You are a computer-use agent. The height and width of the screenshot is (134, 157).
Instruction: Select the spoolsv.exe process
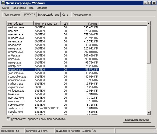(x=53, y=112)
